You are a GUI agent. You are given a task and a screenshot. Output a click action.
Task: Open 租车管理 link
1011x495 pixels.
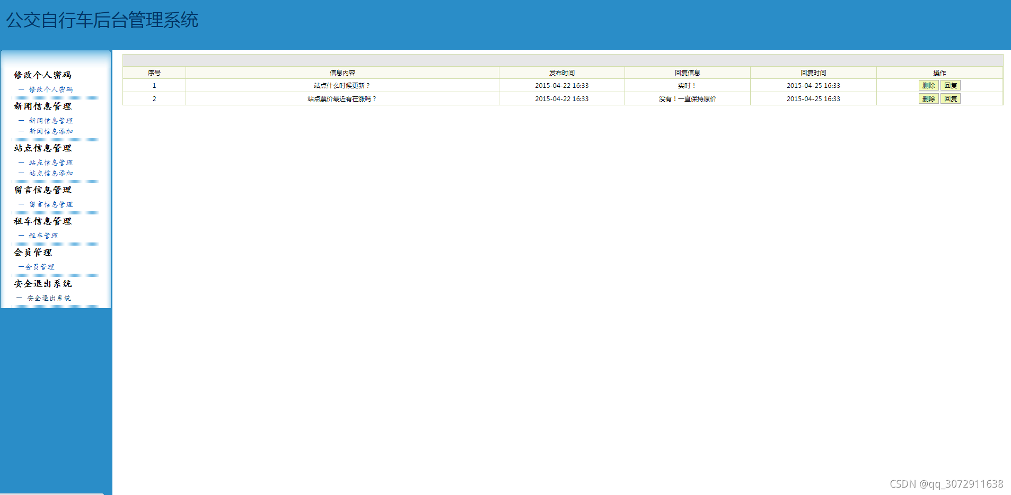tap(43, 236)
